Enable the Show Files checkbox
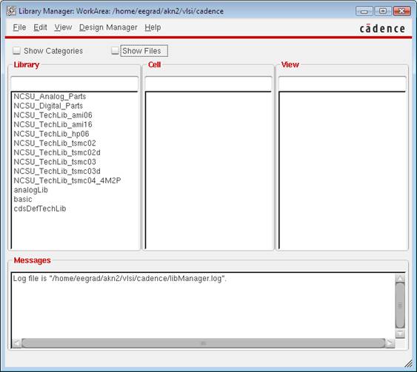The image size is (417, 372). 115,50
